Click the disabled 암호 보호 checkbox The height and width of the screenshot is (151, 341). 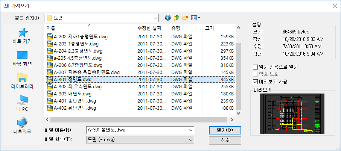(x=255, y=74)
